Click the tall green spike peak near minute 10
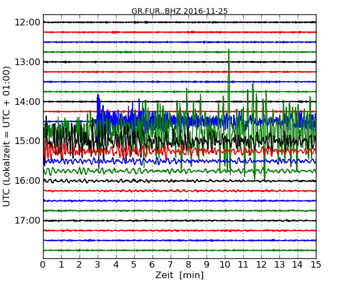 [x=229, y=50]
